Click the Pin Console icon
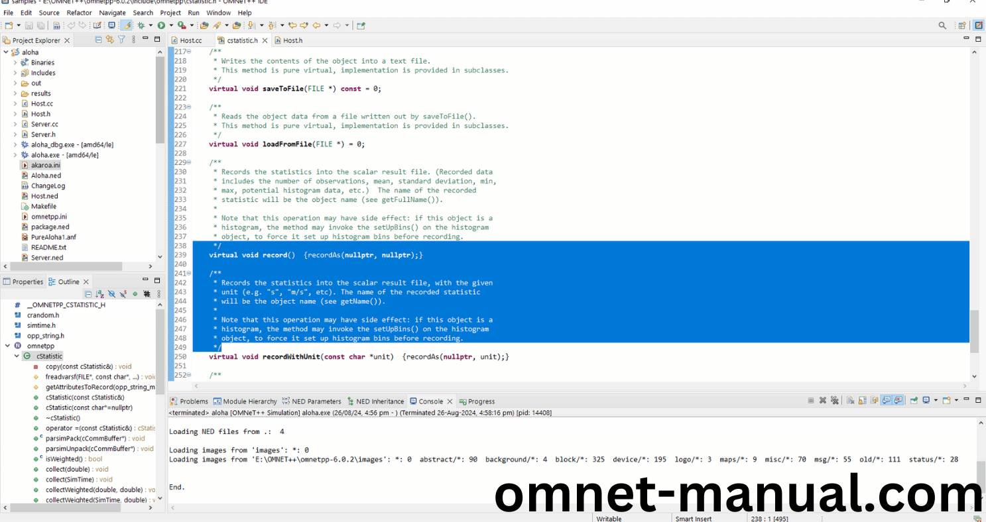Screen dimensions: 986x522 (x=913, y=401)
